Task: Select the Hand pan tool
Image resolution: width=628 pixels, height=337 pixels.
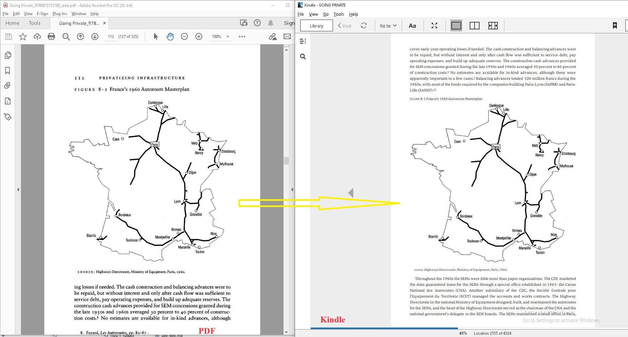Action: [170, 37]
